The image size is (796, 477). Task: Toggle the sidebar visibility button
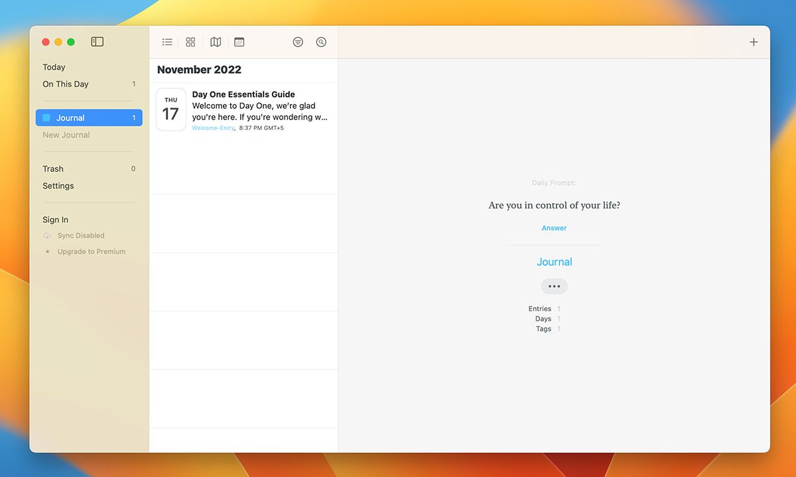click(x=98, y=42)
